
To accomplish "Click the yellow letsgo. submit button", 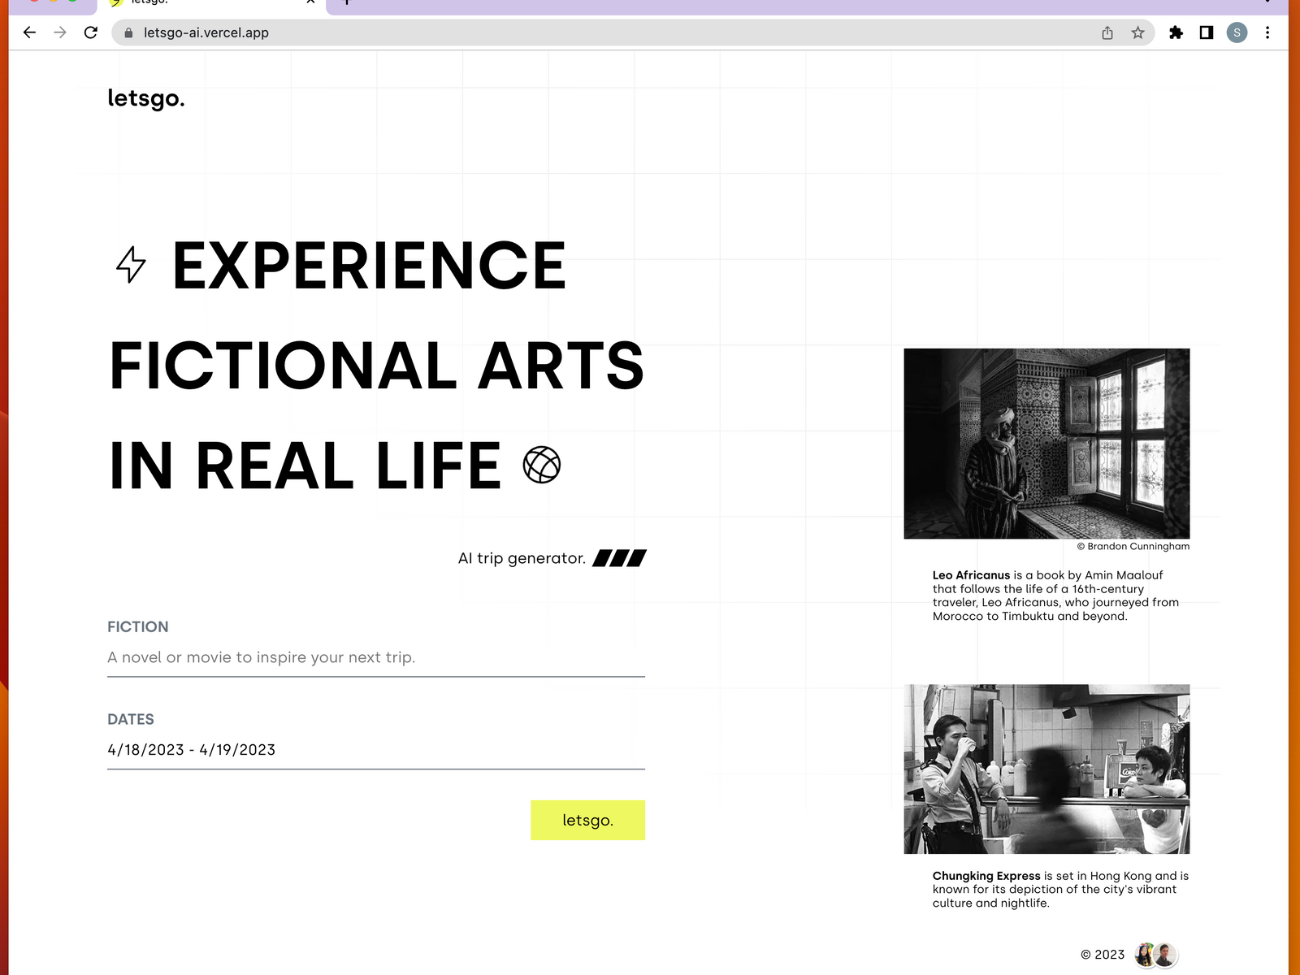I will pyautogui.click(x=587, y=820).
